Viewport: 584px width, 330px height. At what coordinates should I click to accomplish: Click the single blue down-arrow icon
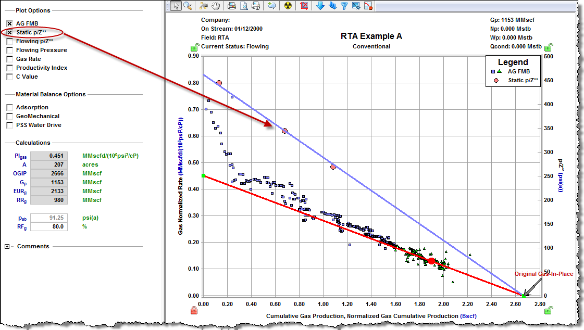click(320, 6)
